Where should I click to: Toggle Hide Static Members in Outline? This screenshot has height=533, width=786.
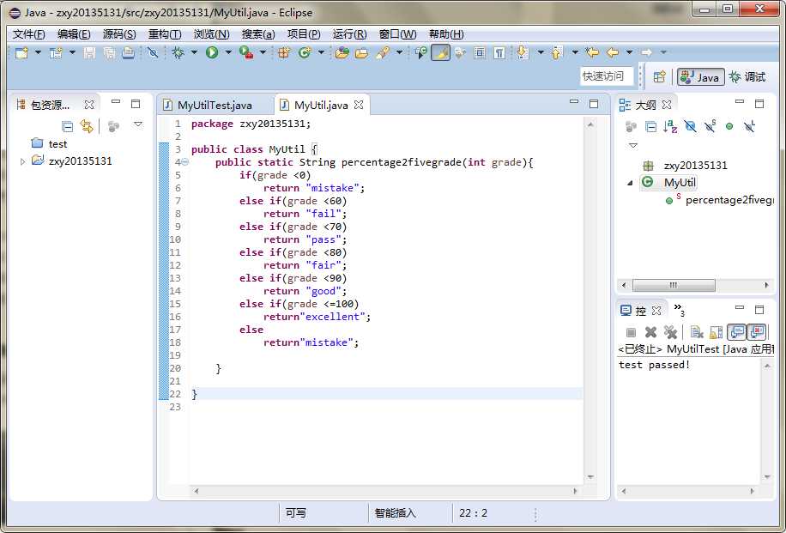click(710, 126)
